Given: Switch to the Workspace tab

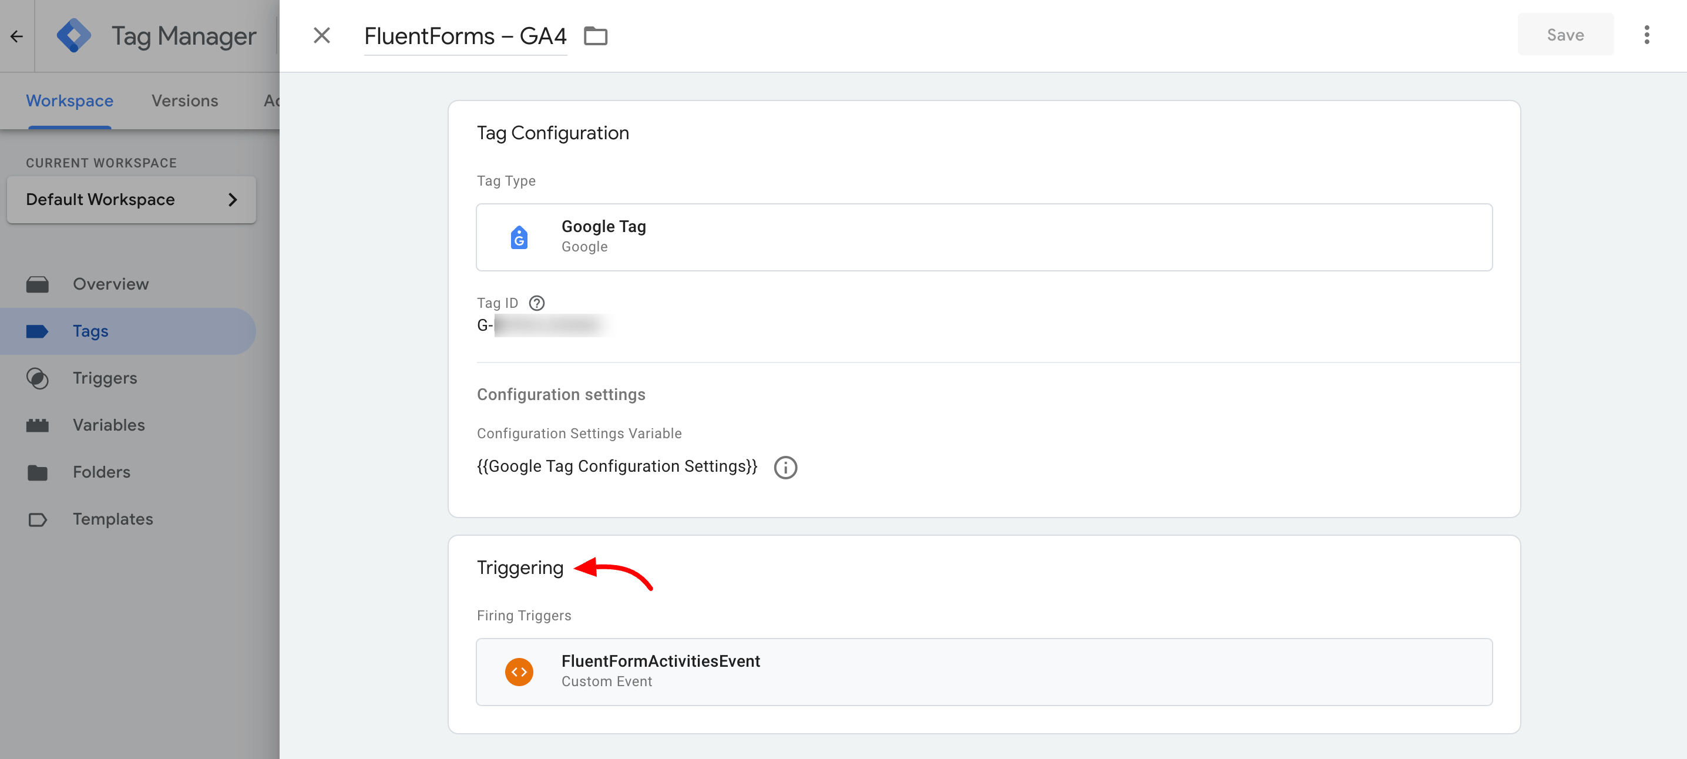Looking at the screenshot, I should pos(69,101).
